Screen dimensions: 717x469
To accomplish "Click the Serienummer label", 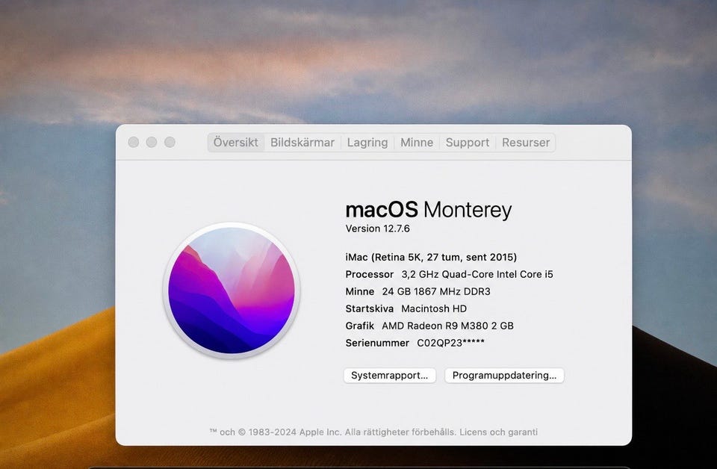I will [x=377, y=343].
